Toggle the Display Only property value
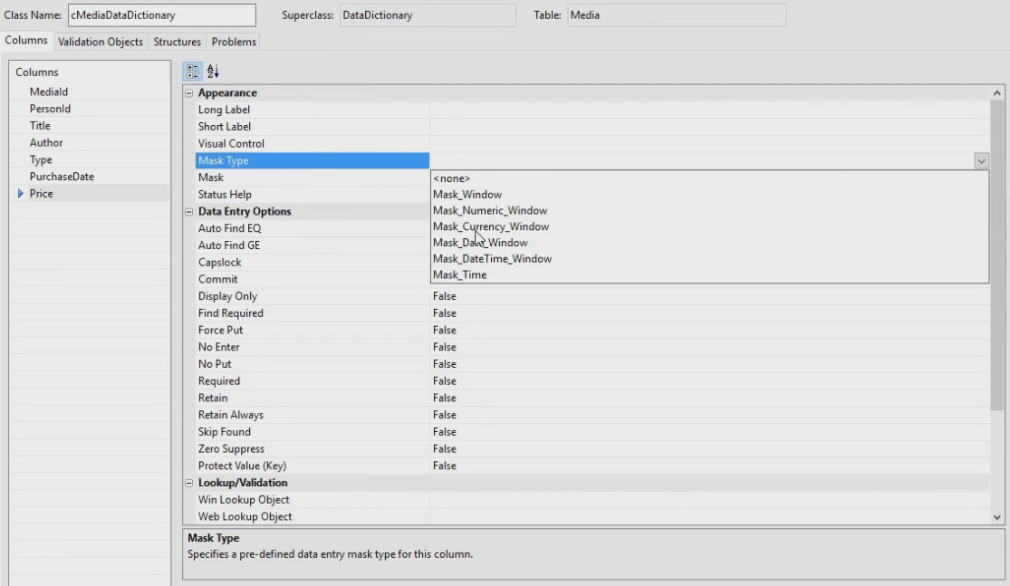 click(444, 296)
